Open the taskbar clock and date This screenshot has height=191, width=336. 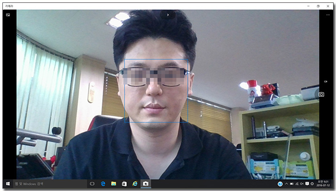(323, 184)
